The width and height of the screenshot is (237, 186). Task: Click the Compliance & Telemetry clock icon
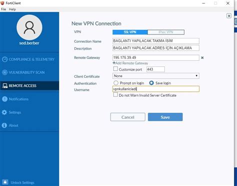tap(4, 59)
